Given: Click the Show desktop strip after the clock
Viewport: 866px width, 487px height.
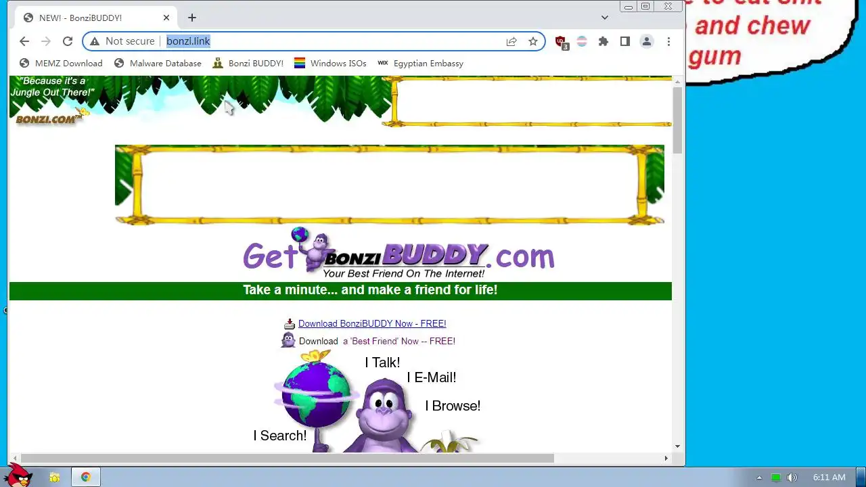Looking at the screenshot, I should click(x=860, y=478).
